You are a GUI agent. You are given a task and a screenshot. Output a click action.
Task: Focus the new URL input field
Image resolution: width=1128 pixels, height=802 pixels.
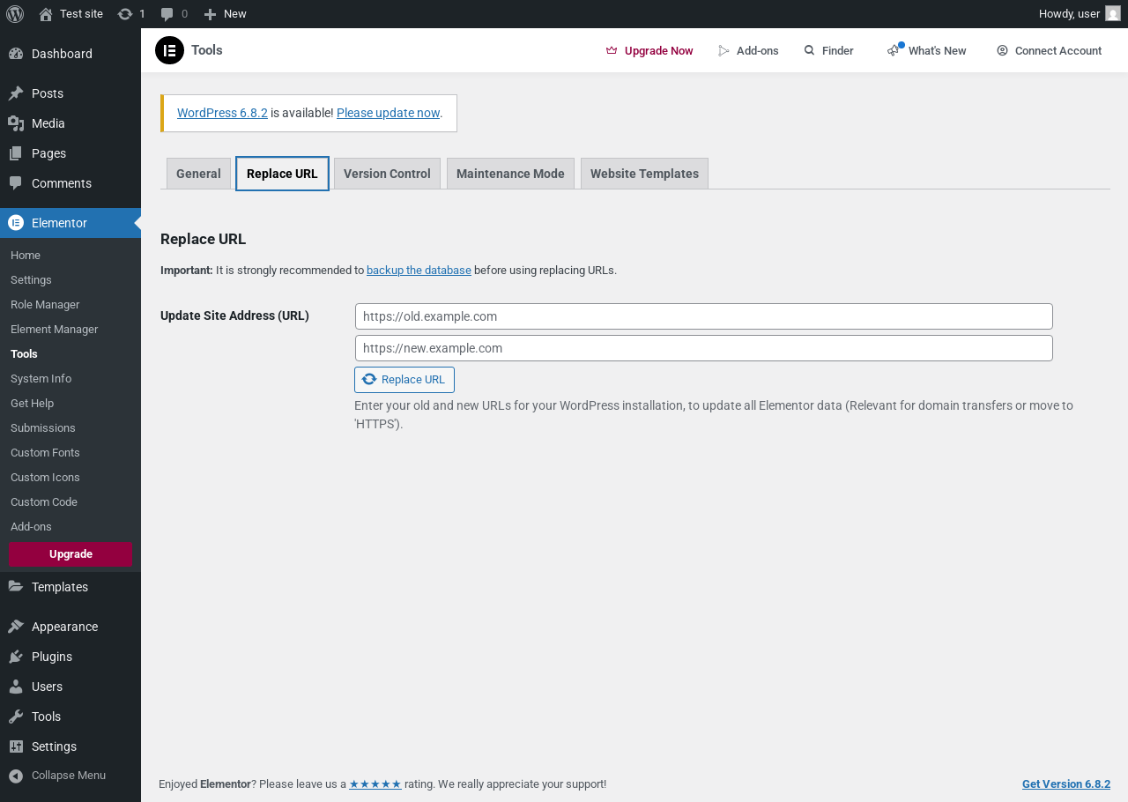pyautogui.click(x=704, y=348)
